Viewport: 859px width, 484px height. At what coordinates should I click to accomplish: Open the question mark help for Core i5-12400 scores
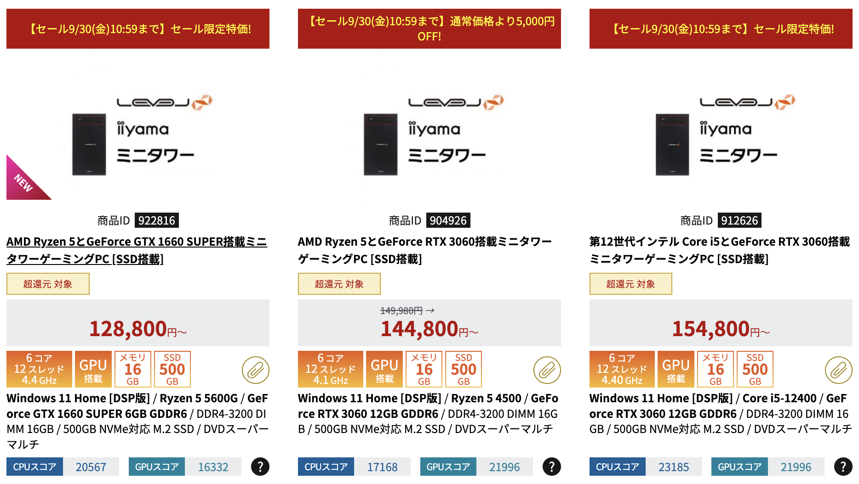pos(843,467)
